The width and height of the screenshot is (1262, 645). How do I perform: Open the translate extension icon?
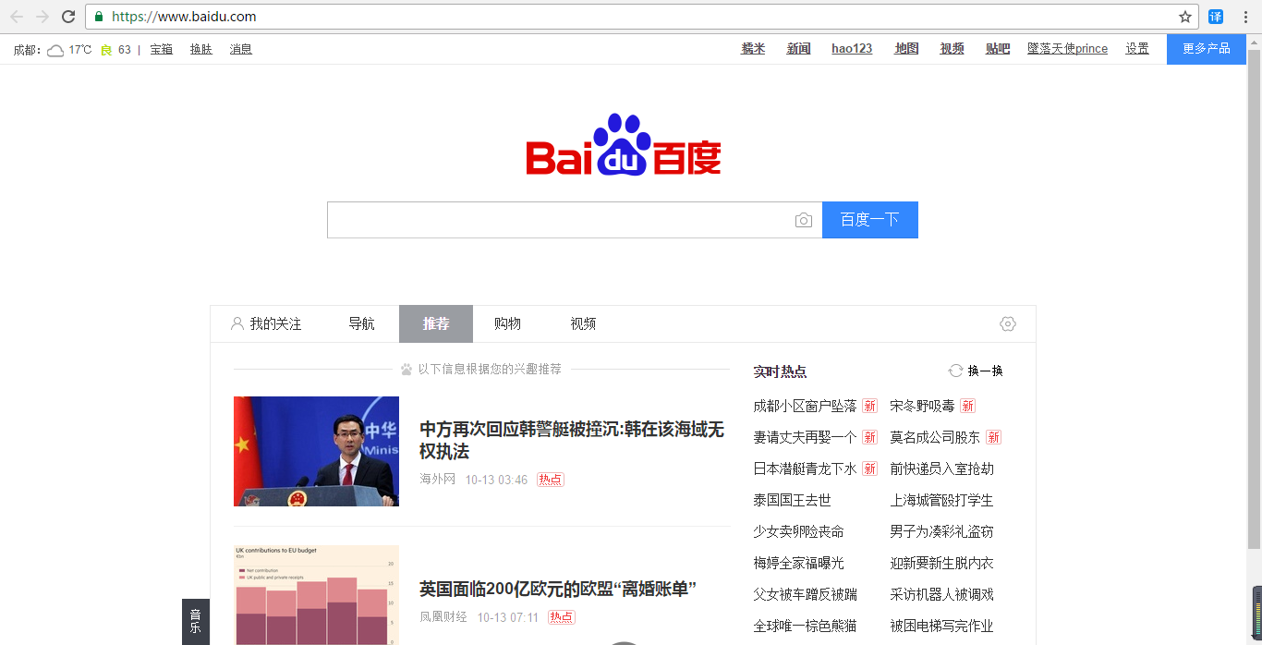pyautogui.click(x=1216, y=17)
